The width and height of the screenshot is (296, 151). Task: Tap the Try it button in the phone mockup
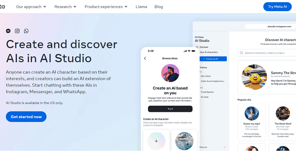pyautogui.click(x=170, y=109)
